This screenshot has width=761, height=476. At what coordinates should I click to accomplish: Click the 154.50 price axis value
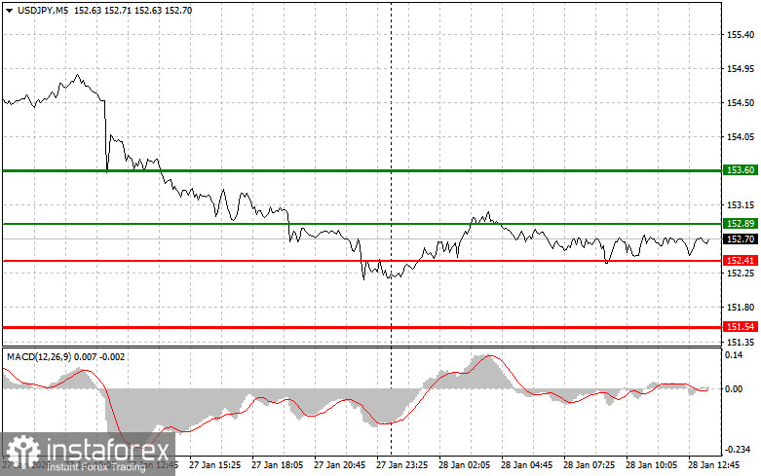tap(741, 103)
